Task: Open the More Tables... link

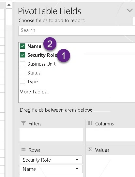Action: point(34,92)
